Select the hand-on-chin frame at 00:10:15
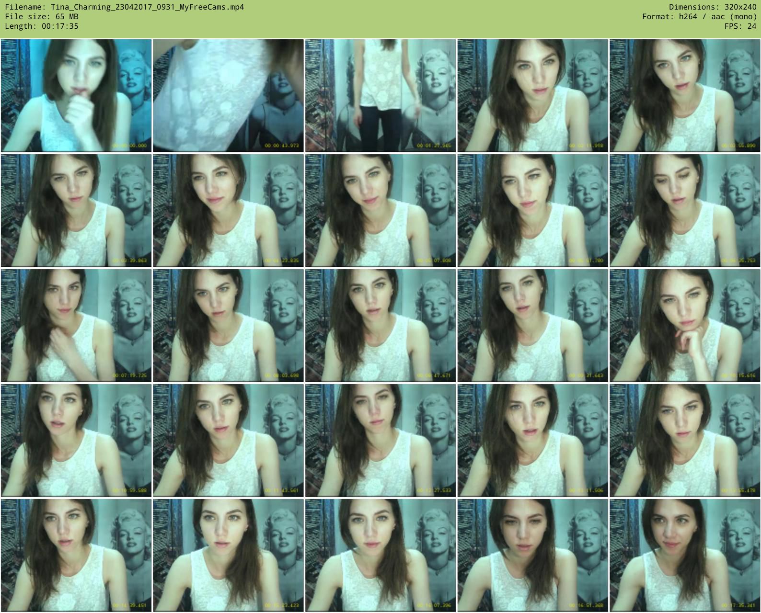 pos(685,325)
